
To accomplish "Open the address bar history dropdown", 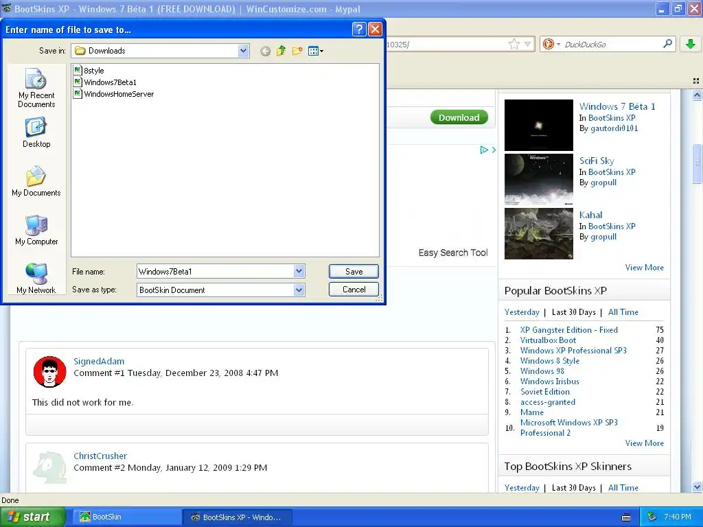I will [x=528, y=44].
